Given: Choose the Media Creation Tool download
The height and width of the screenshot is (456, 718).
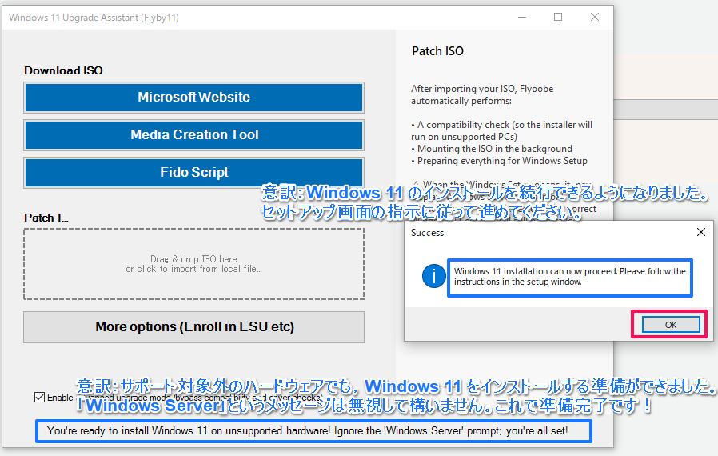Looking at the screenshot, I should 193,135.
